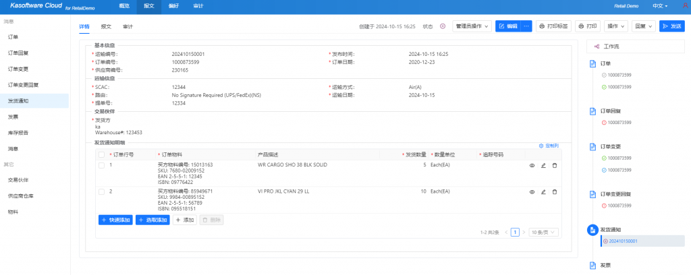View order line 2 eye icon
Screen dimensions: 691x275
pos(532,192)
